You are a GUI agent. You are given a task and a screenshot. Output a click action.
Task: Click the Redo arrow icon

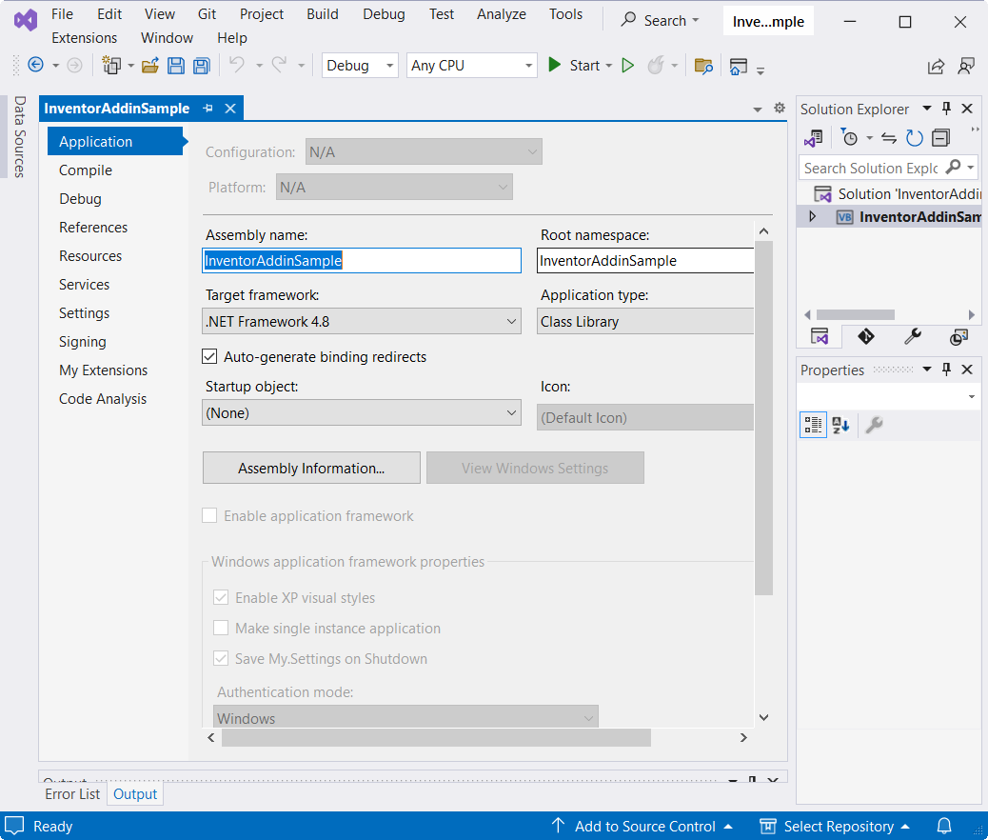tap(279, 65)
